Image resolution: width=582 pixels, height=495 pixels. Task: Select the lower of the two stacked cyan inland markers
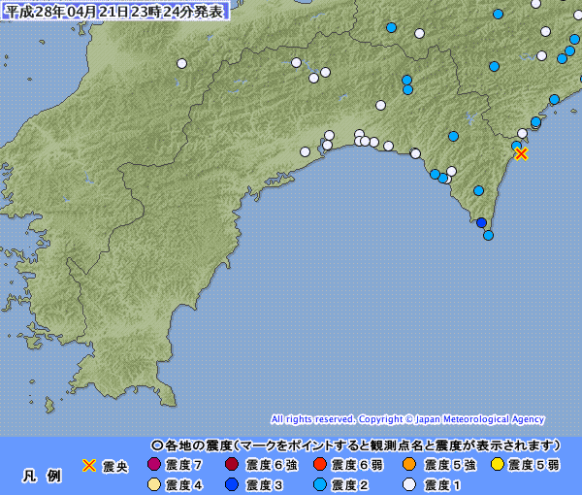[407, 90]
